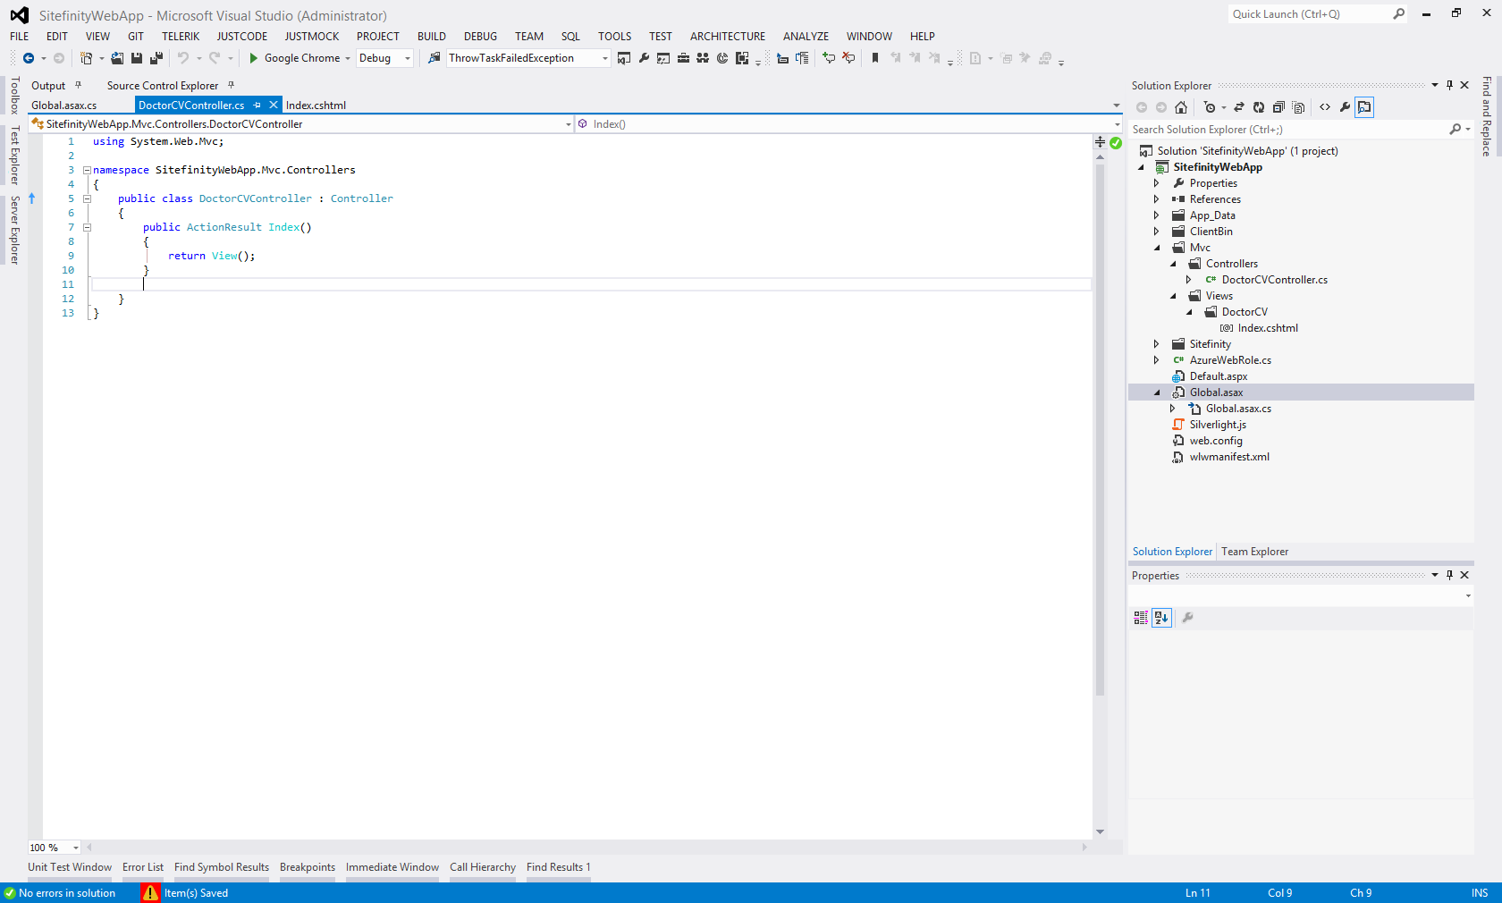Toggle Preview Selected Items in Solution Explorer

(1364, 107)
